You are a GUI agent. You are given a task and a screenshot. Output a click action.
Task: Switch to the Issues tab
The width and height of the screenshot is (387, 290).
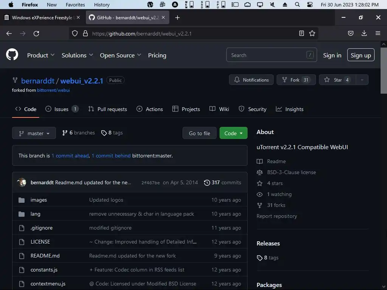[62, 109]
